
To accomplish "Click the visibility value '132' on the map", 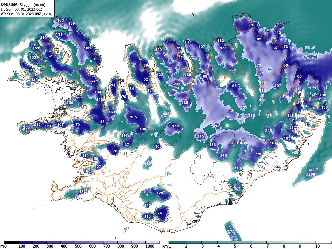I will [x=221, y=41].
